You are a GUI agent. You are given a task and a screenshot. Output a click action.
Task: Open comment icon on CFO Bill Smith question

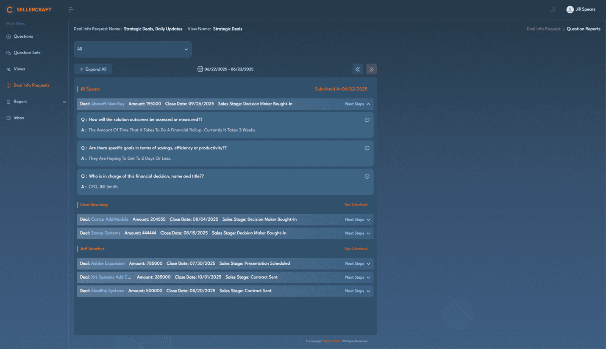pos(367,177)
